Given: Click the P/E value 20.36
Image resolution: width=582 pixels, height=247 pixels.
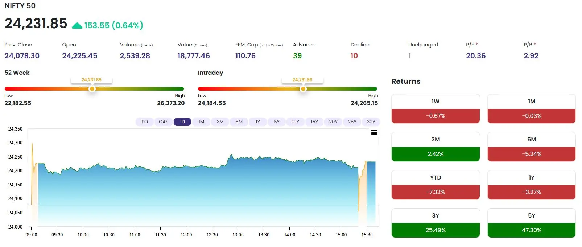Looking at the screenshot, I should (476, 56).
